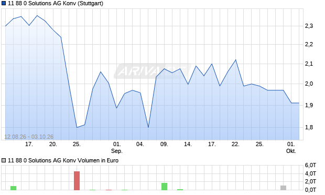Click the y-axis label '1,9'

[309, 105]
